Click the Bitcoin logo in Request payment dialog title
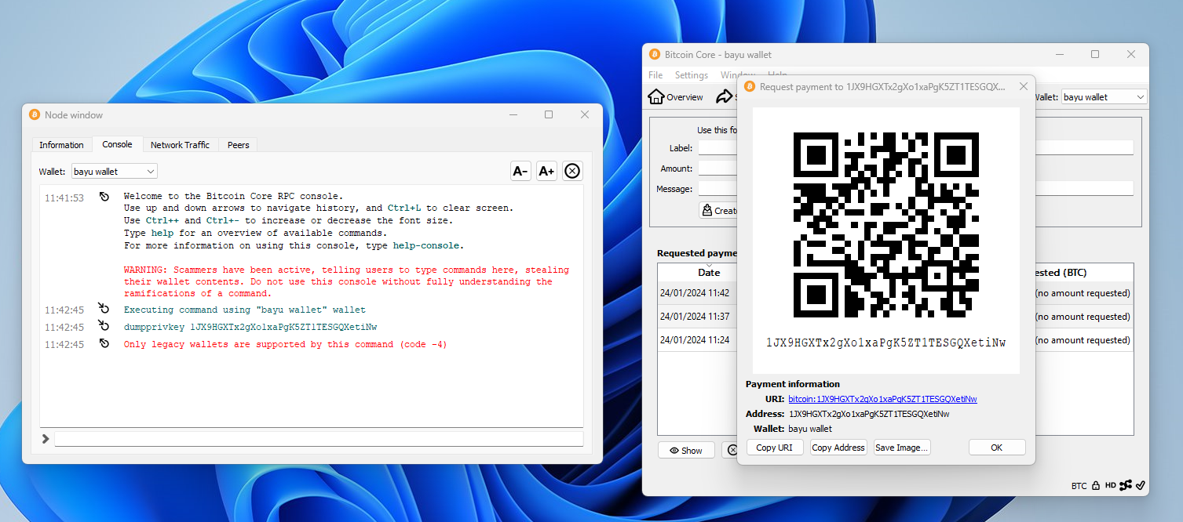Screen dimensions: 1183x522 (750, 86)
